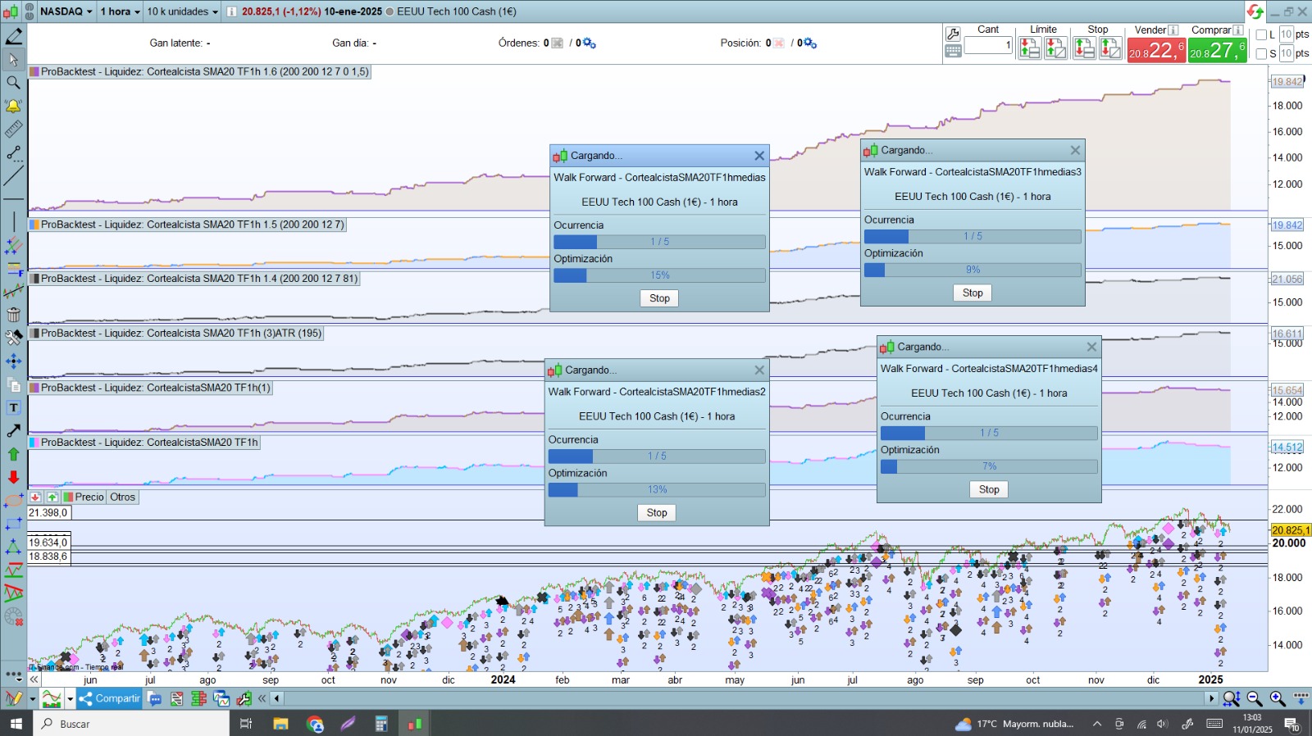Click the red Vender sell button

tap(1156, 51)
